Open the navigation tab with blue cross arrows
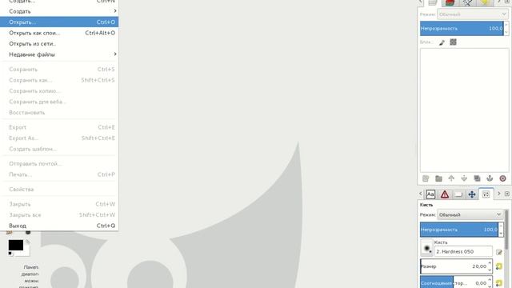Image resolution: width=512 pixels, height=288 pixels. point(472,194)
